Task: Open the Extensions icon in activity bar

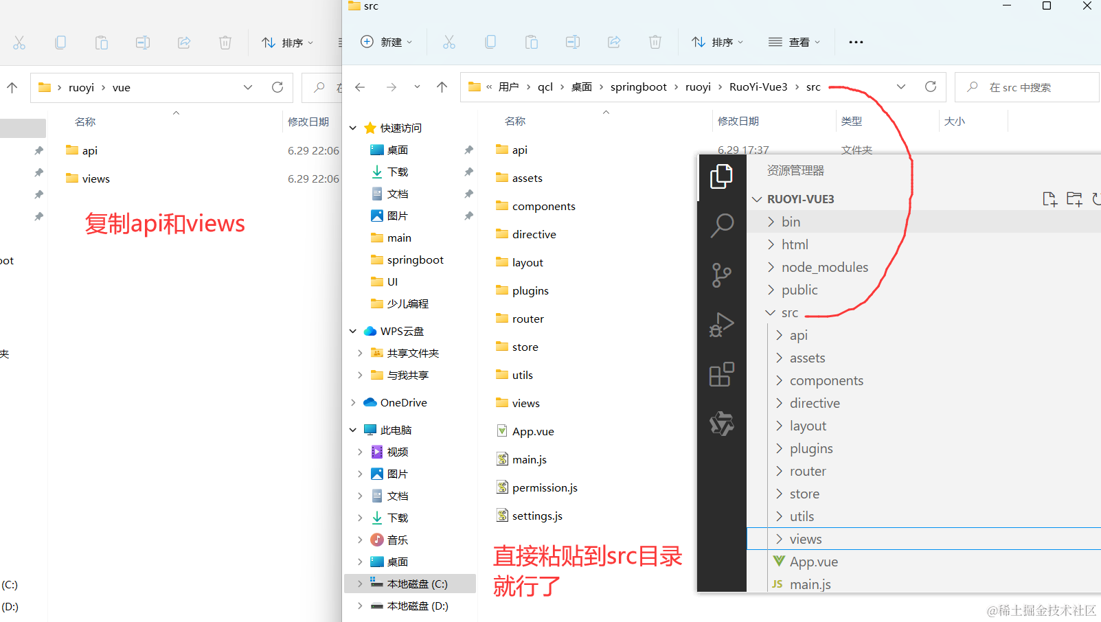Action: [x=721, y=375]
